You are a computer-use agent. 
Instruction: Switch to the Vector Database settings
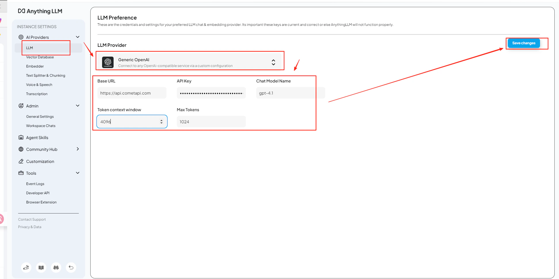40,57
